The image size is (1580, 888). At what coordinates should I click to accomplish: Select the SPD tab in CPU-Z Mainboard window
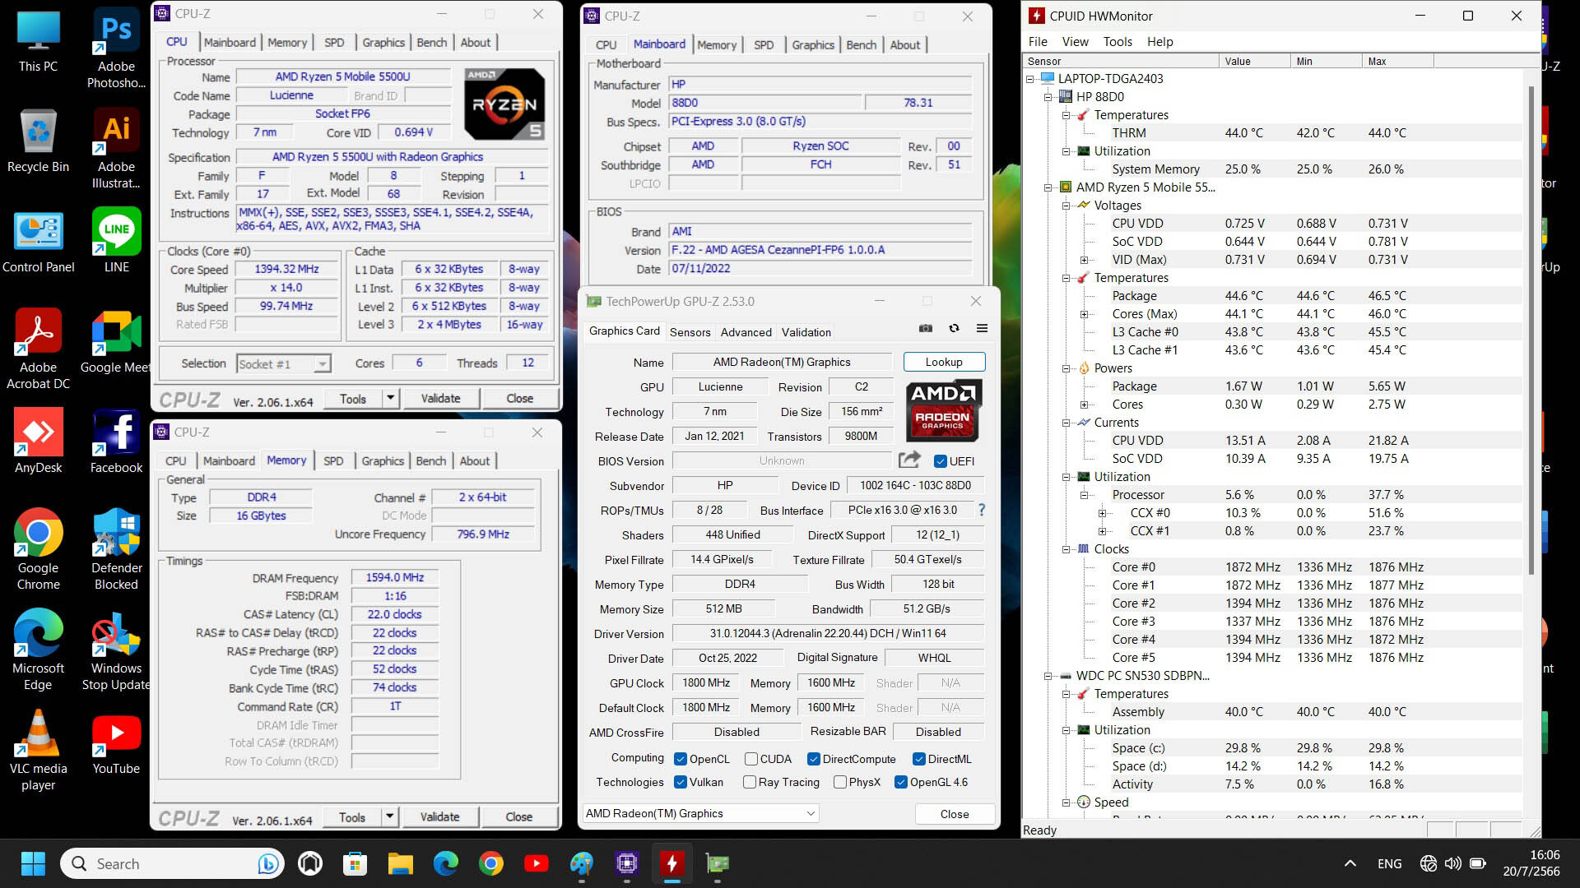[x=764, y=45]
